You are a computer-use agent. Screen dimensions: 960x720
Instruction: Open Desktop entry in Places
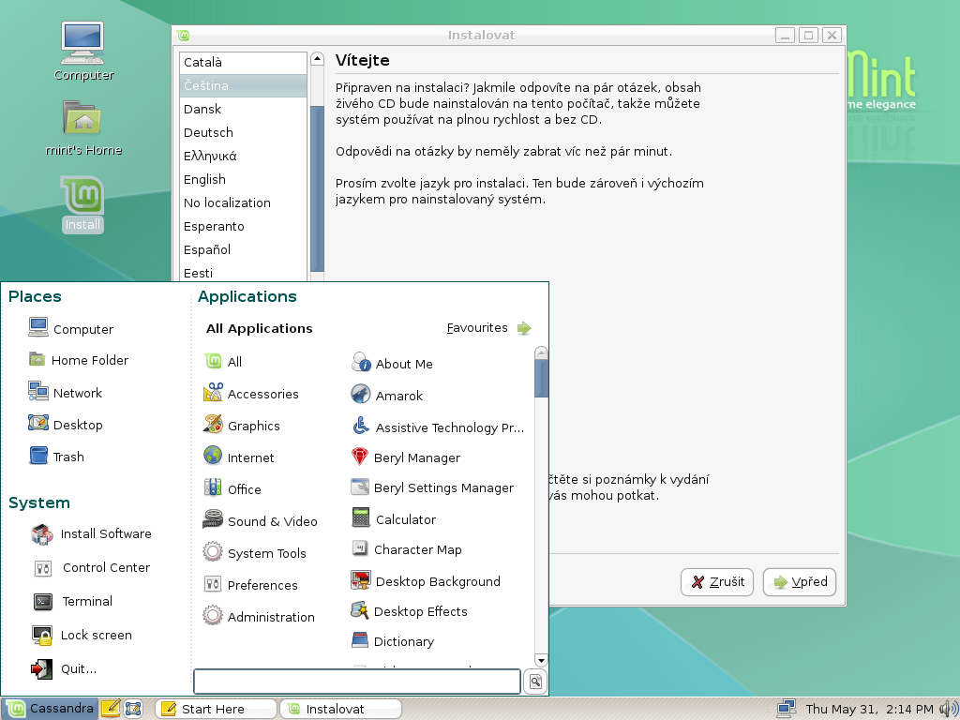tap(65, 425)
